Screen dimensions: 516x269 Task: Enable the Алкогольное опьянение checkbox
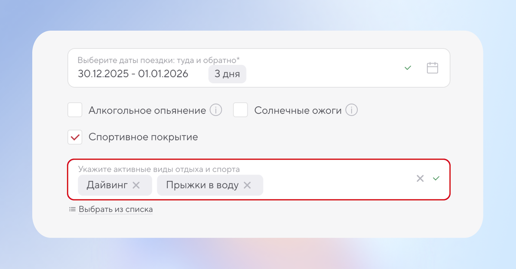click(75, 110)
